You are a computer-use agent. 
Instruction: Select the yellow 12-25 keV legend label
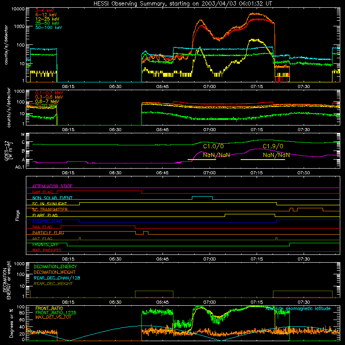coord(47,19)
